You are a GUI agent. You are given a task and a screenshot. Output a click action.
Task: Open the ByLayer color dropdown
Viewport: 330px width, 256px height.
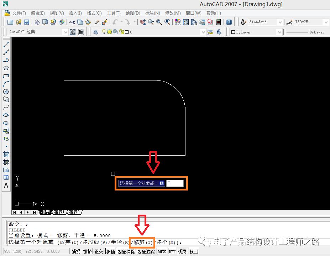tap(279, 32)
